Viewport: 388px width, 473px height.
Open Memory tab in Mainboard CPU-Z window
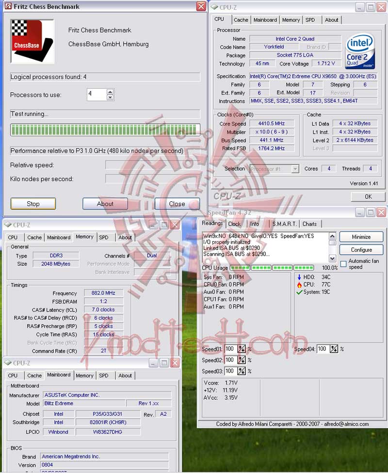[84, 375]
